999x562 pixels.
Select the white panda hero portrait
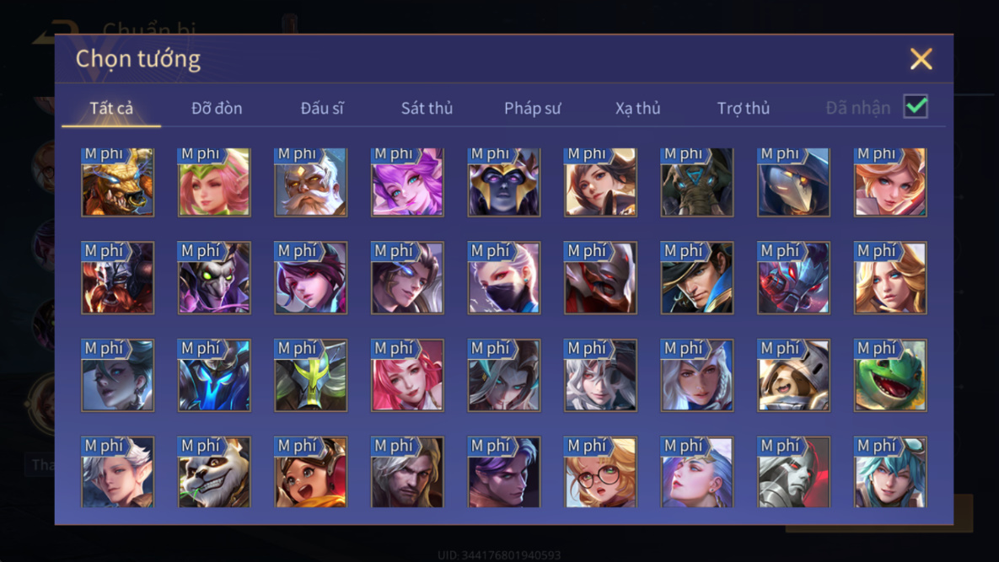coord(214,472)
